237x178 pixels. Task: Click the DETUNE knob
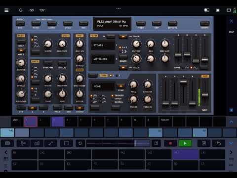(21, 62)
